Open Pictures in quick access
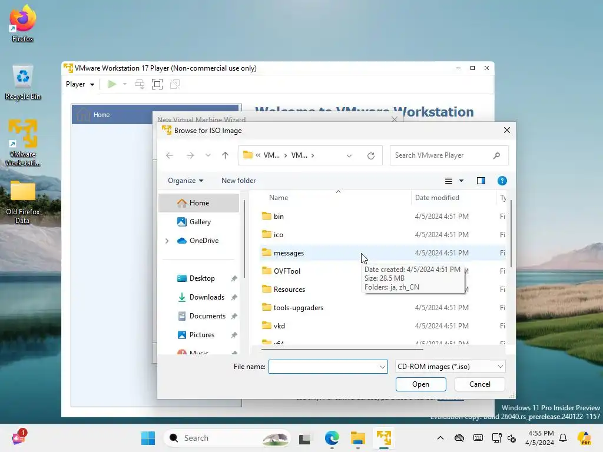This screenshot has height=452, width=603. click(x=201, y=335)
